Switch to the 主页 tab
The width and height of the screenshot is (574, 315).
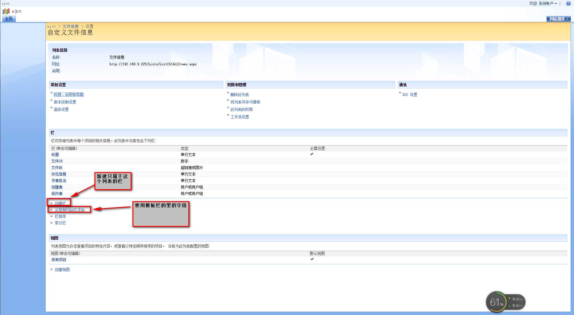(9, 19)
